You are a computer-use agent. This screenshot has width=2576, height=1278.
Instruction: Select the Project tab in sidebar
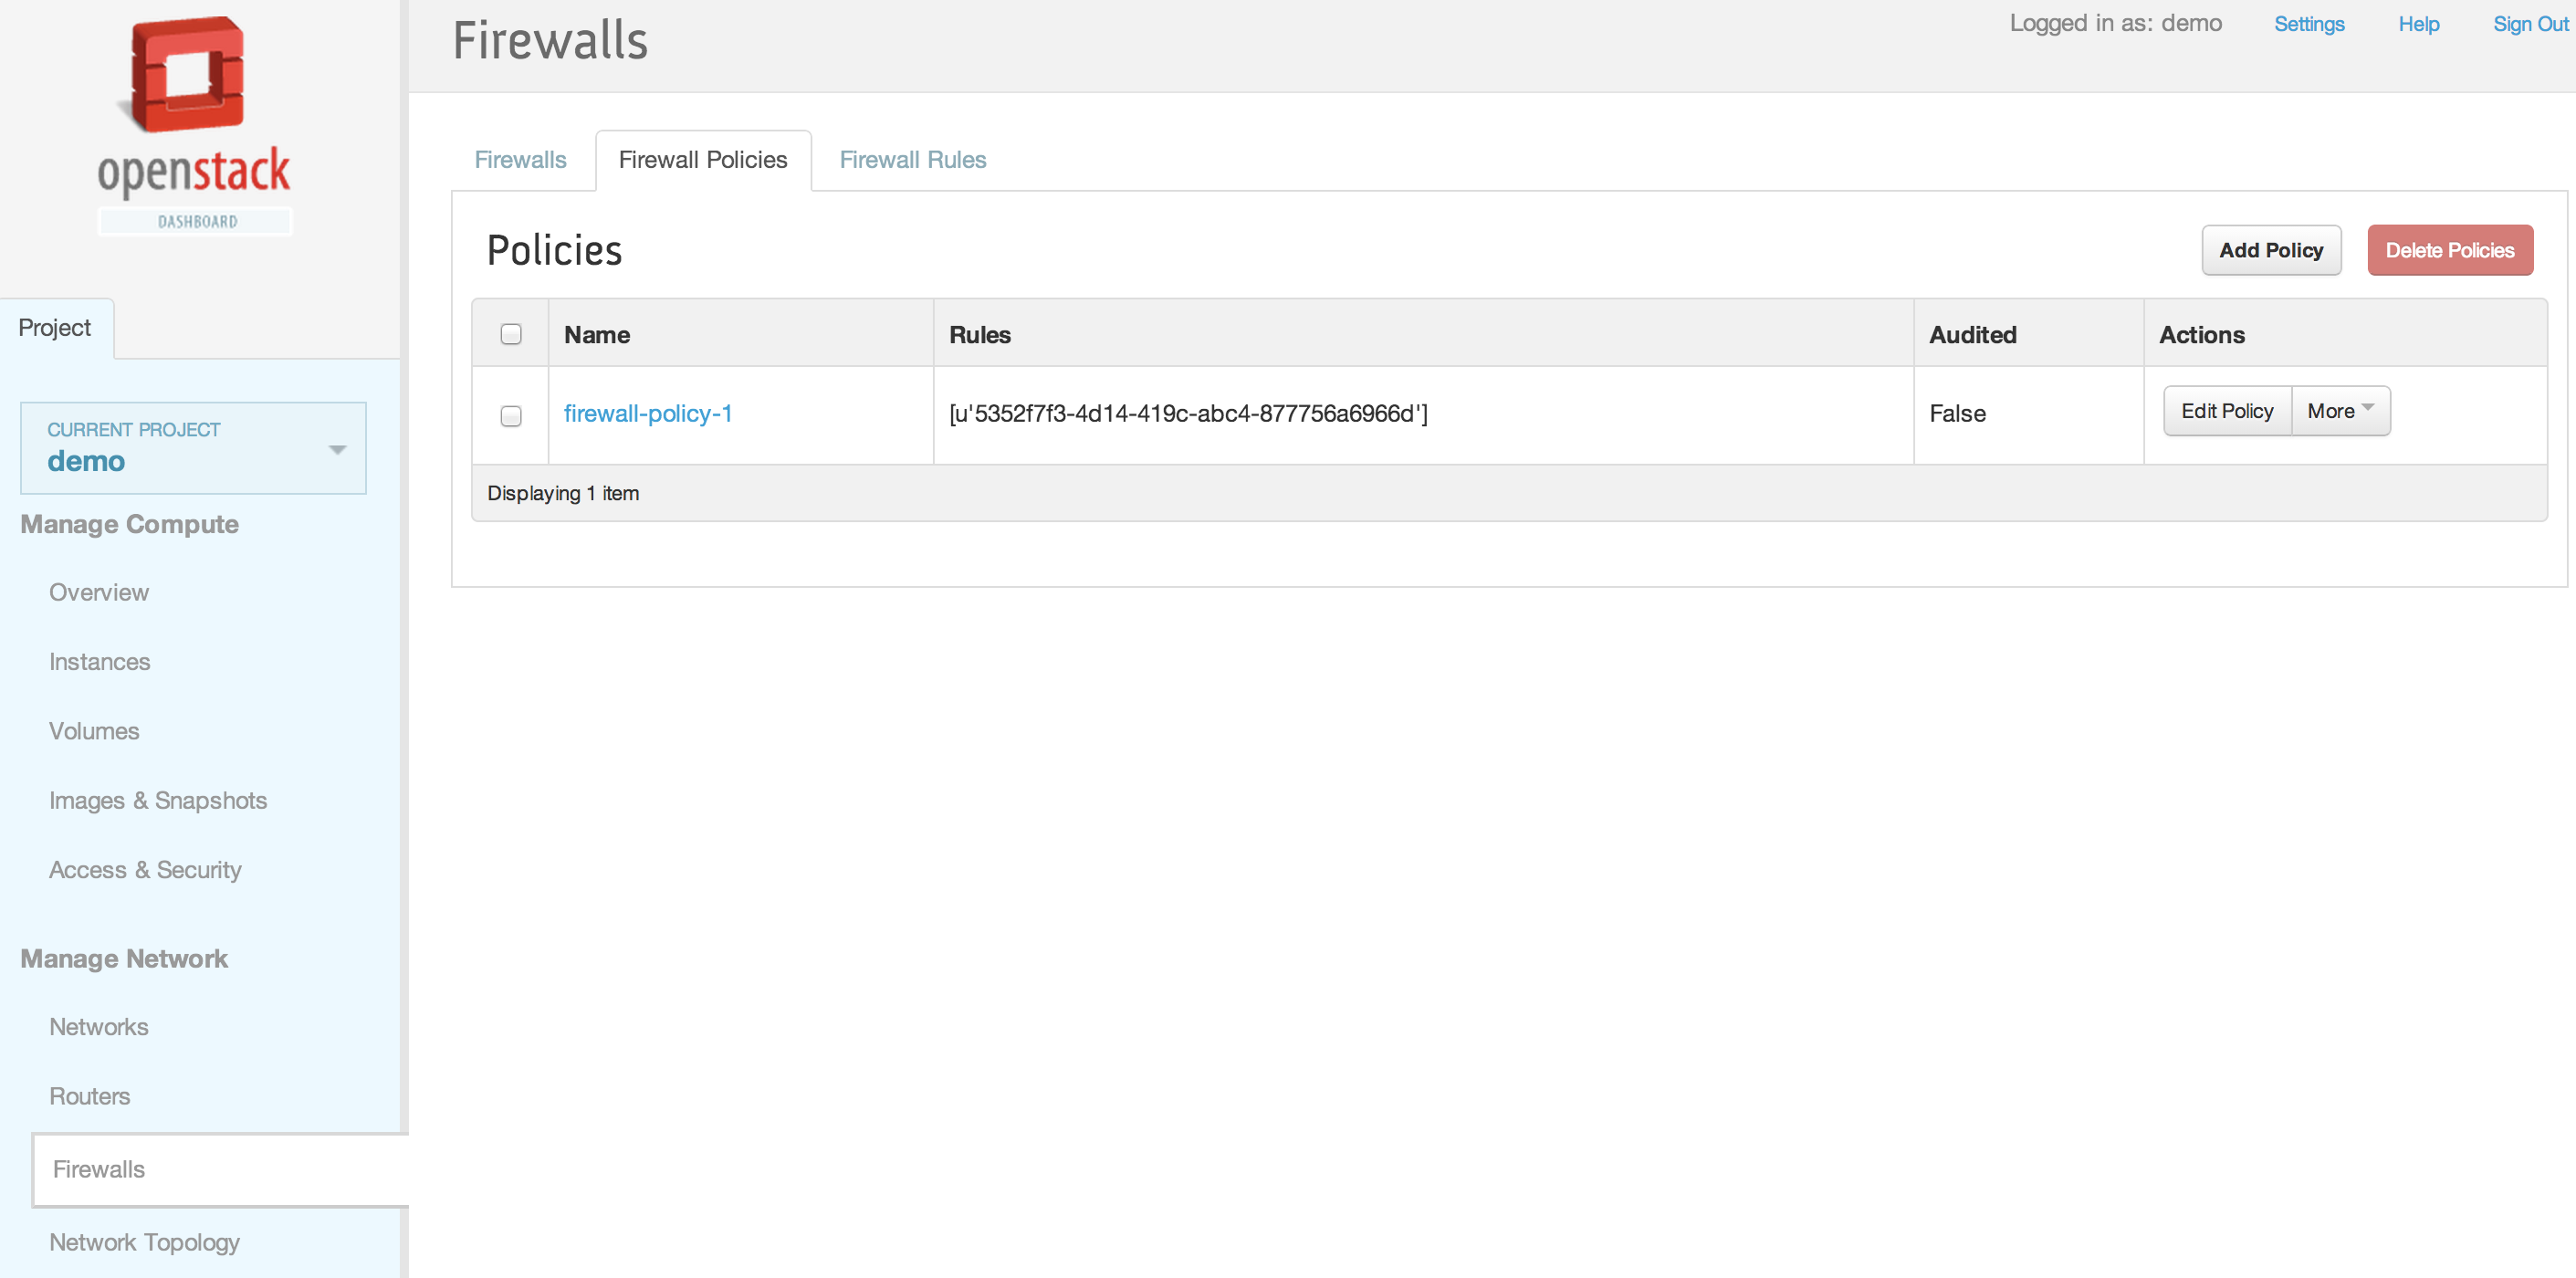55,328
